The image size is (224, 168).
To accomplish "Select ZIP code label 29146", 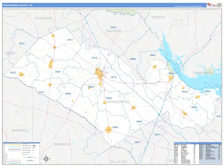I will point(13,73).
